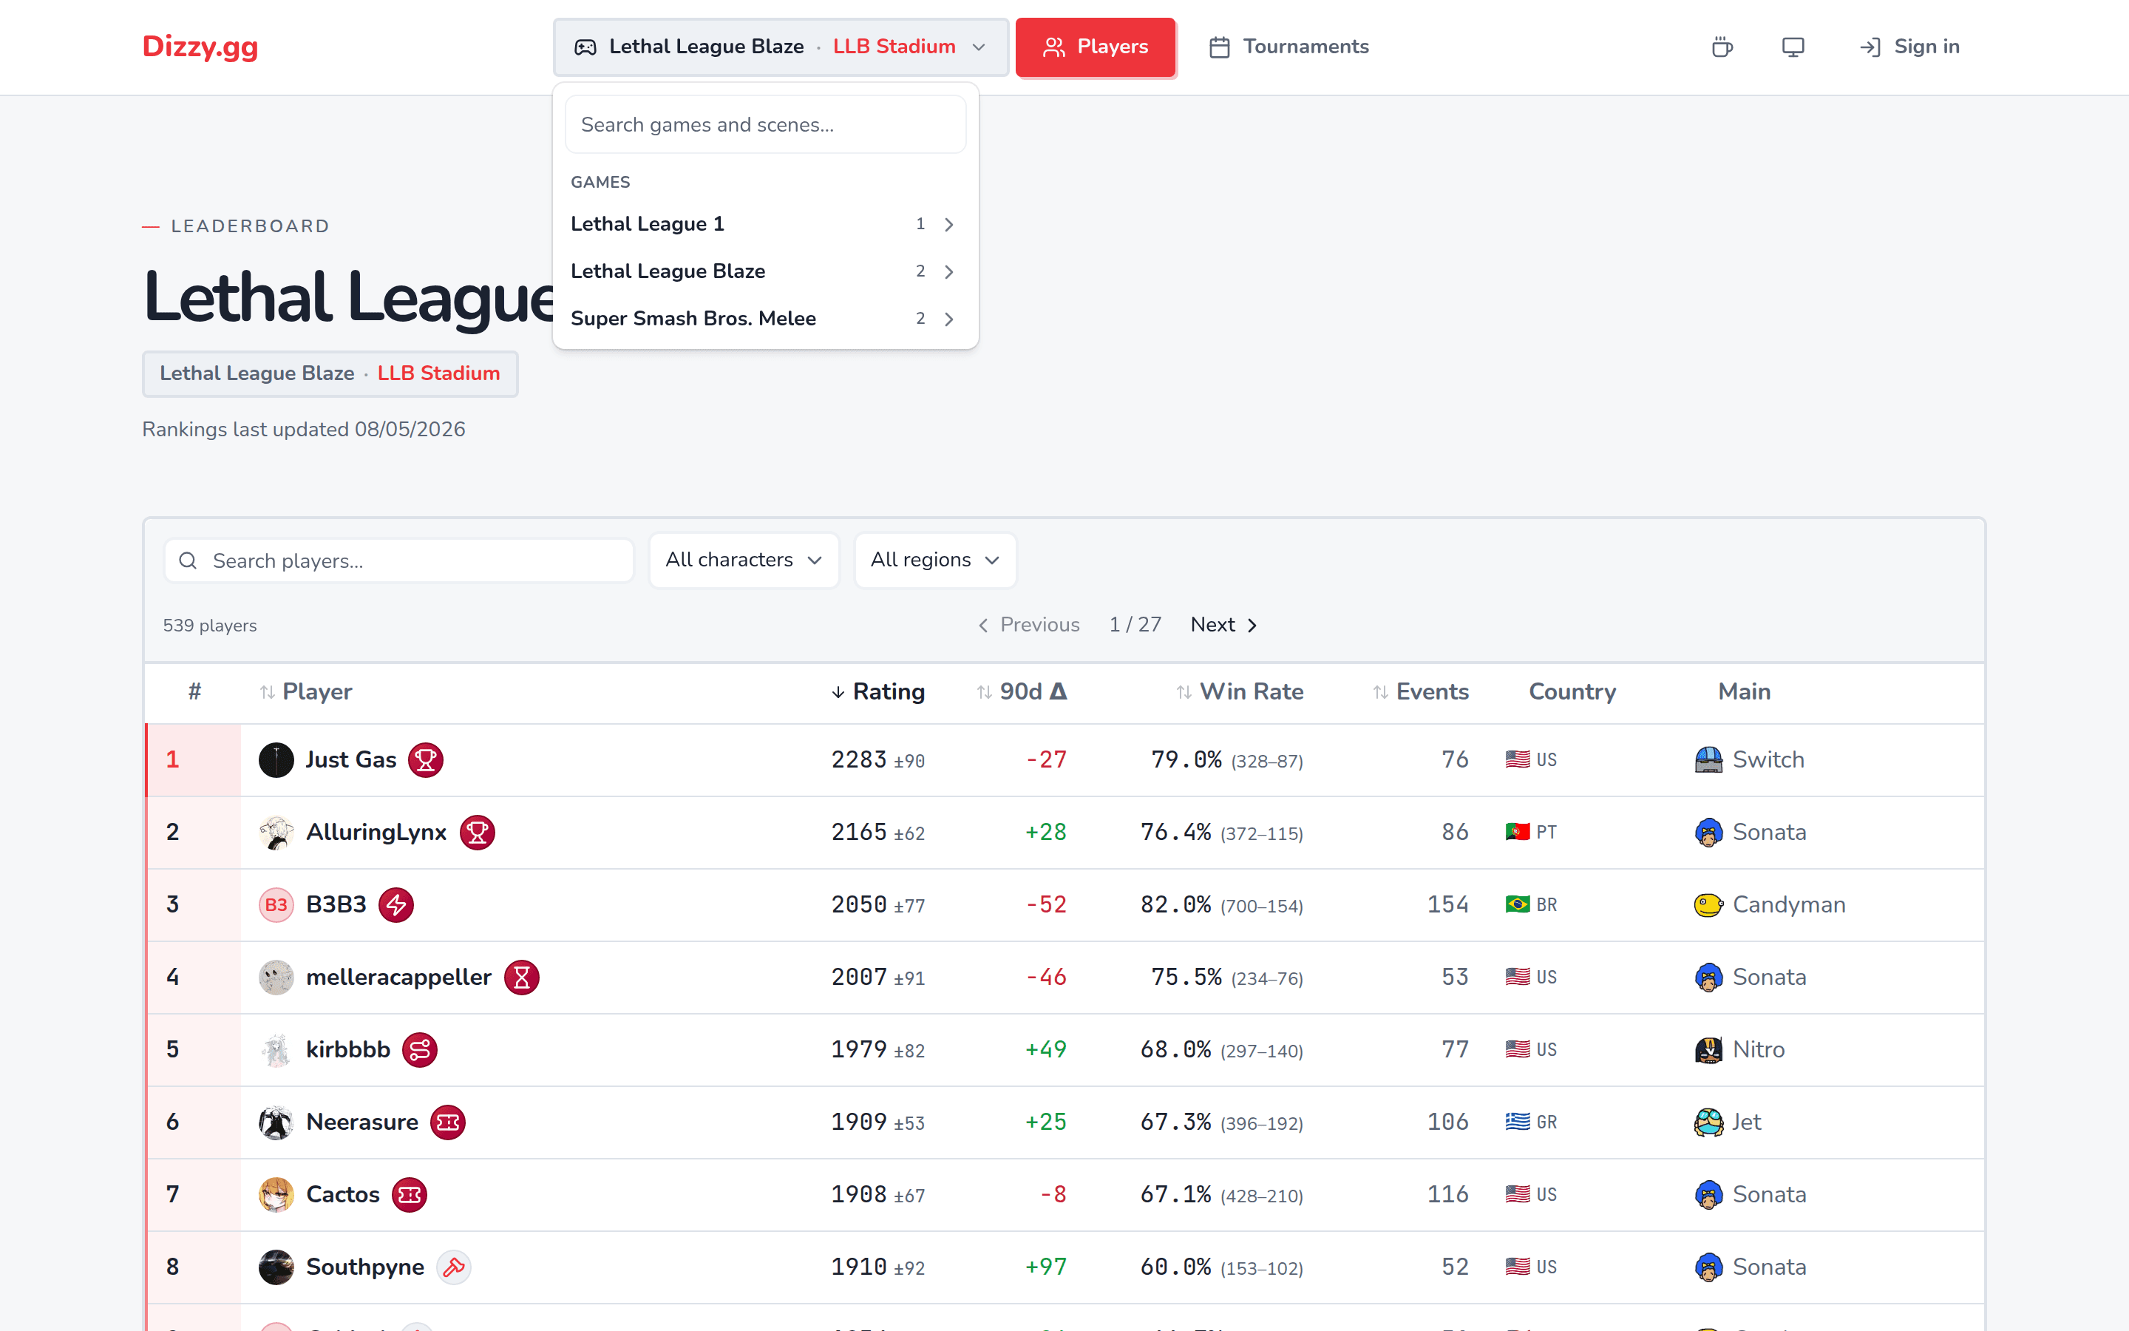This screenshot has width=2129, height=1331.
Task: Click rating 2283 in Just Gas row
Action: [x=859, y=759]
